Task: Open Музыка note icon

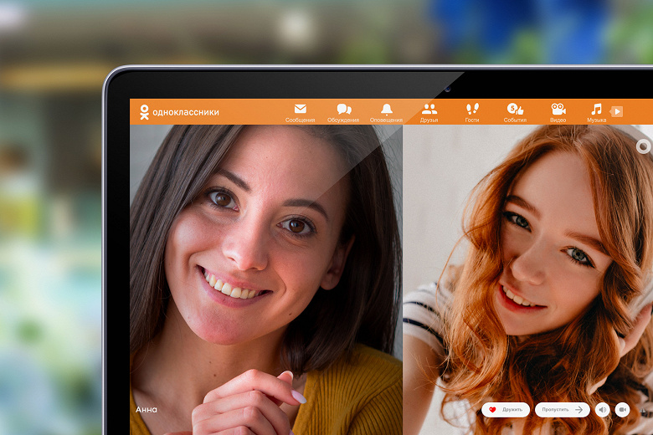Action: click(596, 109)
